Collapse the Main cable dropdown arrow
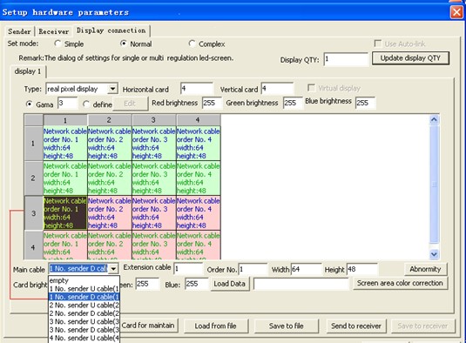Screen dimensions: 466x343 point(113,269)
